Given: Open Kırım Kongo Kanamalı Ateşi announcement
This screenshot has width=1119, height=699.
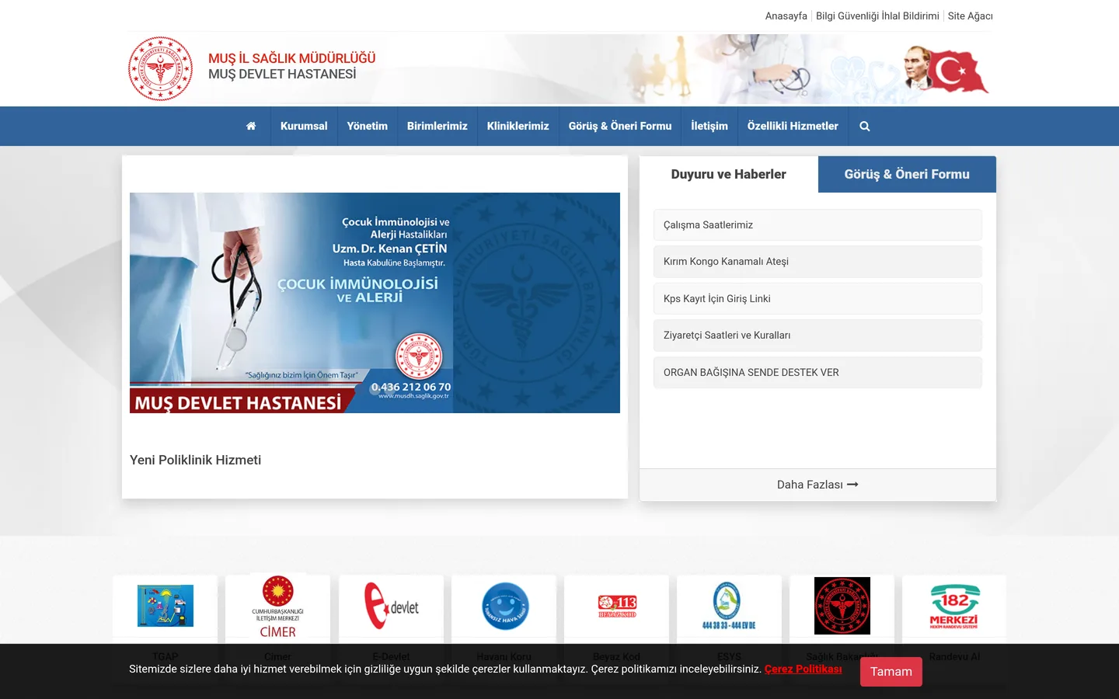Looking at the screenshot, I should 817,262.
